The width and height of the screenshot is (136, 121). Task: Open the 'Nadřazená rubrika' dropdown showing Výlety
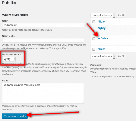click(x=9, y=59)
